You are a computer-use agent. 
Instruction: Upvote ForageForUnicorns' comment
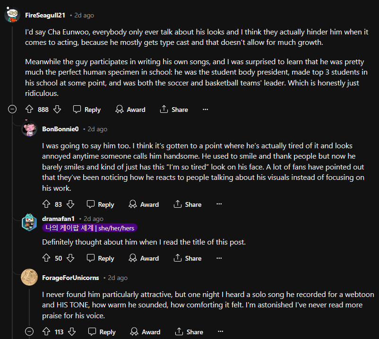coord(46,332)
